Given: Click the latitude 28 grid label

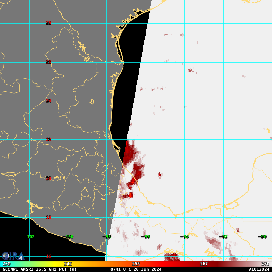Looking at the screenshot, I should 49,23.
